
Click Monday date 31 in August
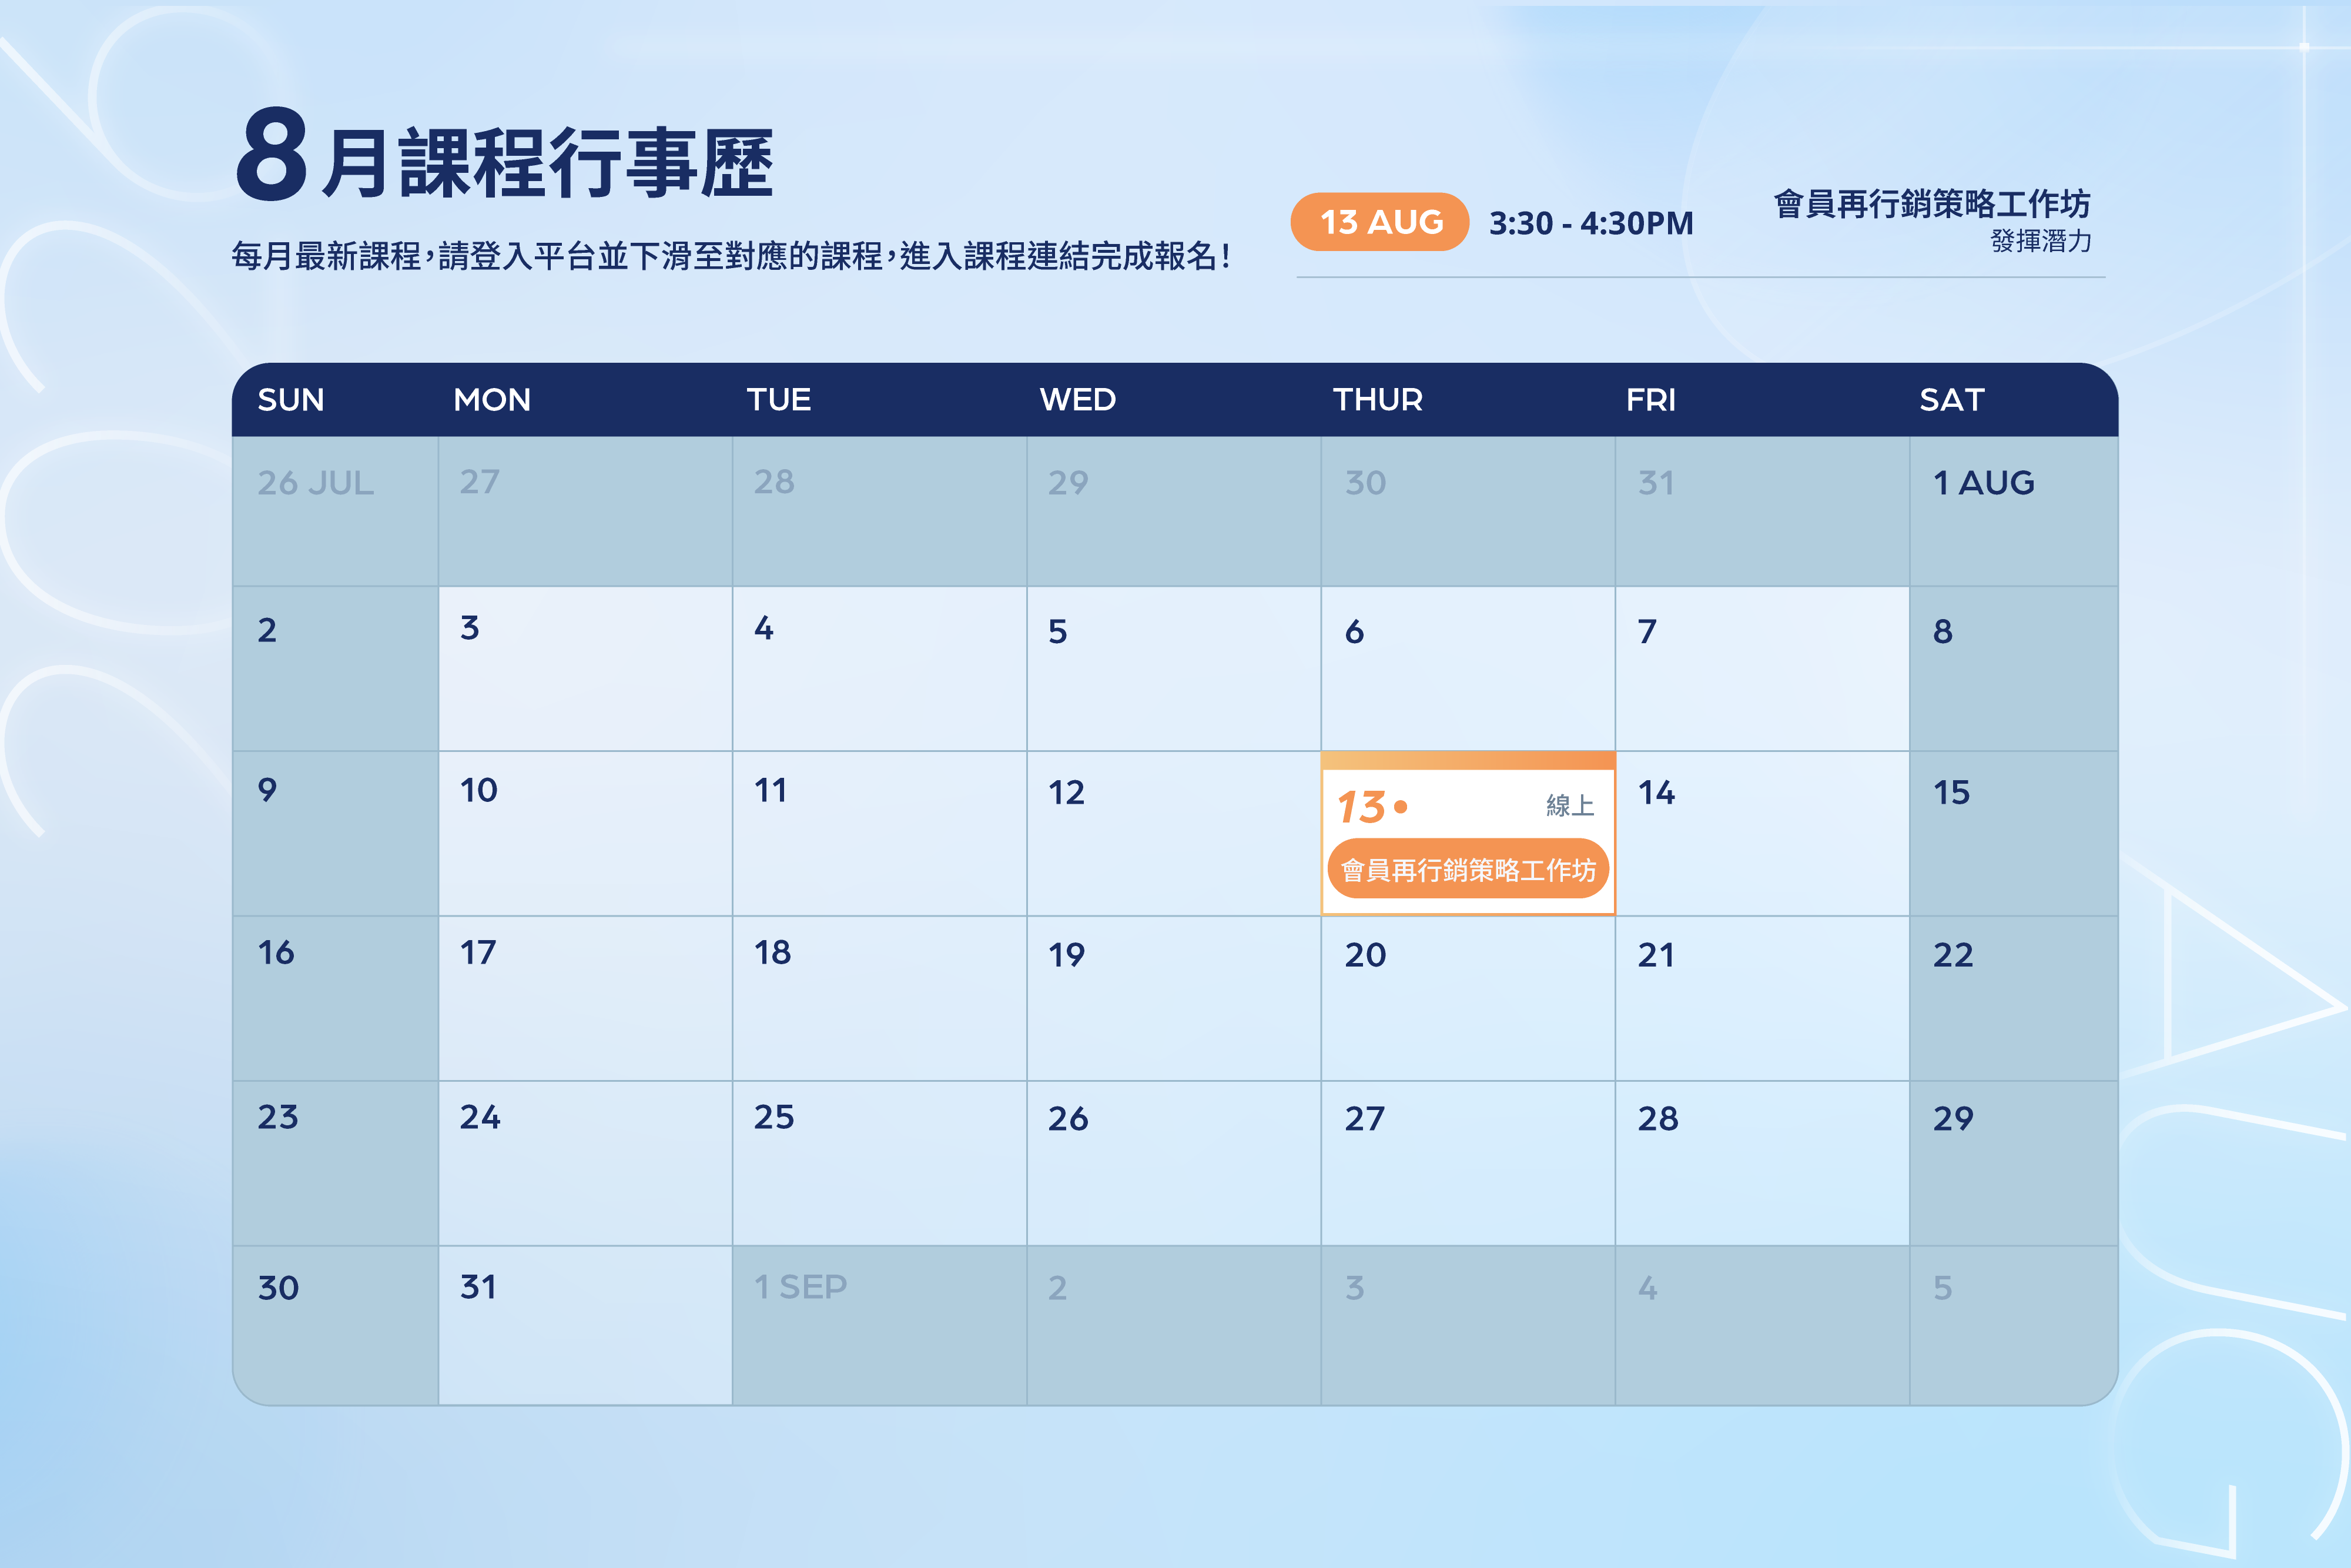click(x=478, y=1286)
